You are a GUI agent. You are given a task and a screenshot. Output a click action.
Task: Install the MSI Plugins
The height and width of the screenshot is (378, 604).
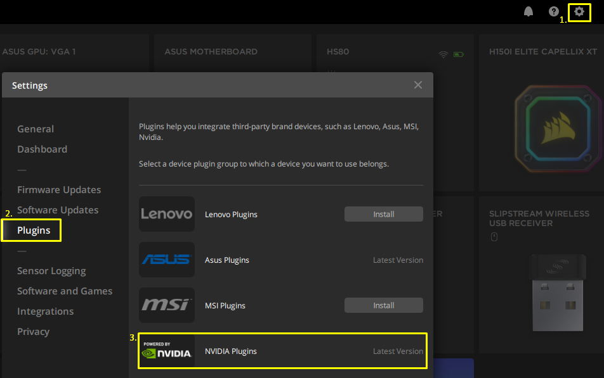point(383,305)
